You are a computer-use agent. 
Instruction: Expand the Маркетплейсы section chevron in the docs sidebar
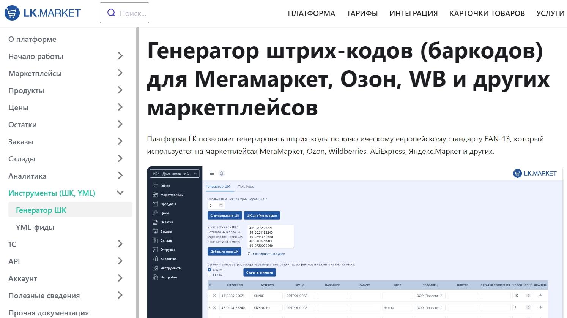pyautogui.click(x=120, y=73)
